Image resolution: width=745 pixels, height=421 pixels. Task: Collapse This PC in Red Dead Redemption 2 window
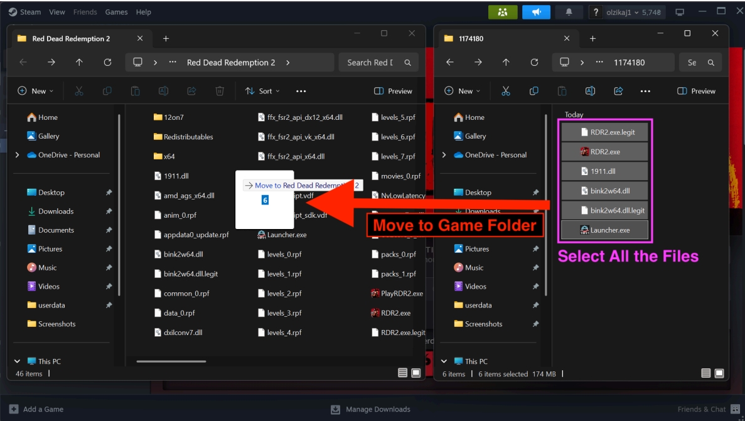click(17, 361)
